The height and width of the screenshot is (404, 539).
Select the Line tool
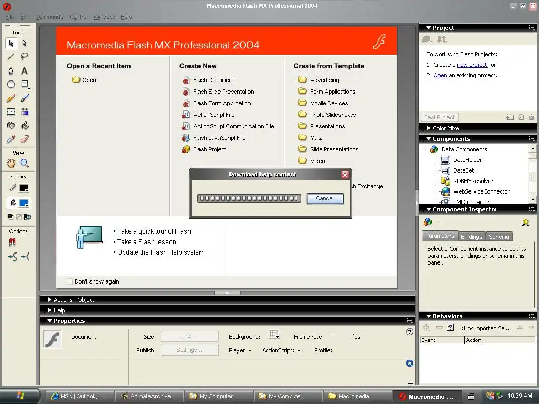[11, 56]
